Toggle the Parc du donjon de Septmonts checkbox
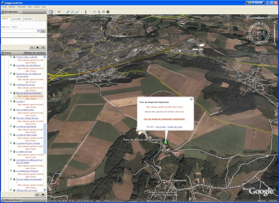The height and width of the screenshot is (203, 279). click(11, 93)
